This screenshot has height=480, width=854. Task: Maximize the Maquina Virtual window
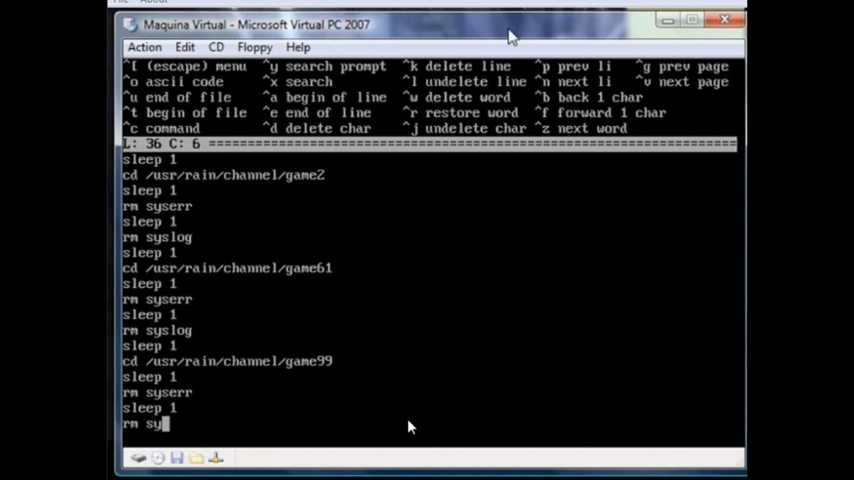(x=692, y=21)
